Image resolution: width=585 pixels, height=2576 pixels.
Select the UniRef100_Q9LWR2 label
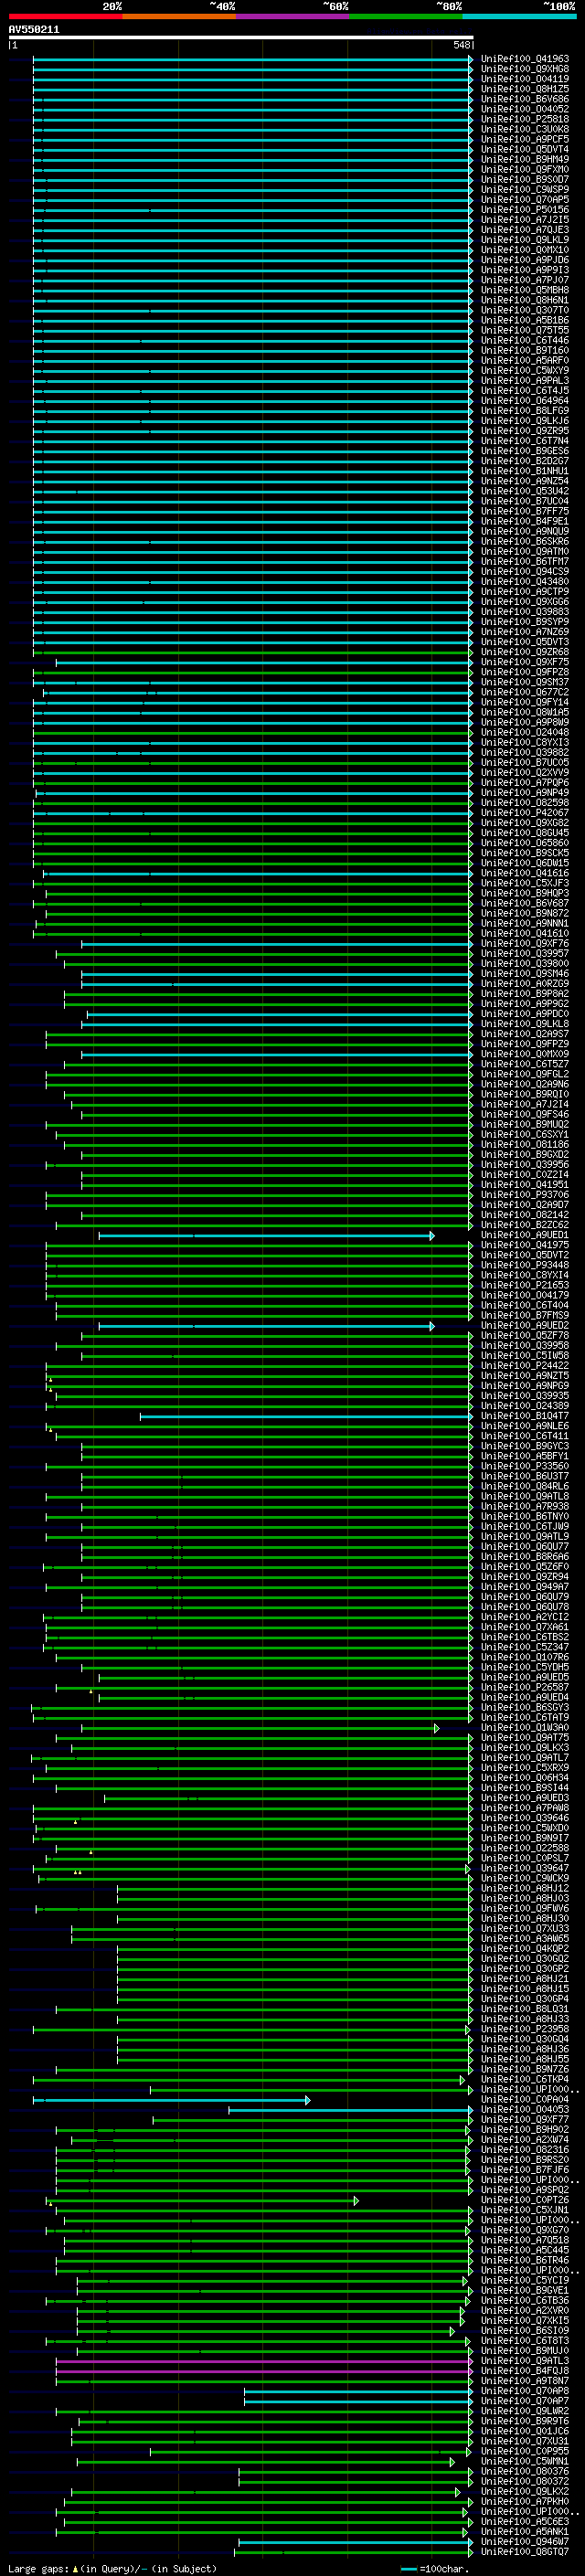[525, 2411]
